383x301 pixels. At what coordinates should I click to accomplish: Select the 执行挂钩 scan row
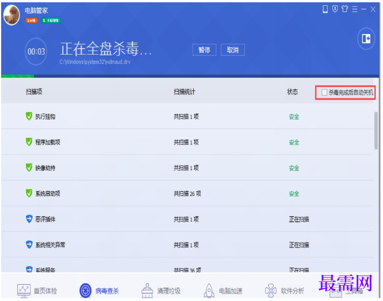(187, 116)
